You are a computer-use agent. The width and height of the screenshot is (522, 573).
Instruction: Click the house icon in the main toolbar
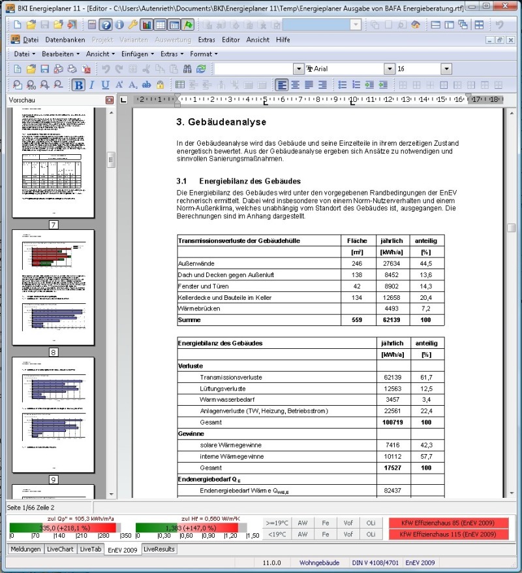pyautogui.click(x=416, y=25)
